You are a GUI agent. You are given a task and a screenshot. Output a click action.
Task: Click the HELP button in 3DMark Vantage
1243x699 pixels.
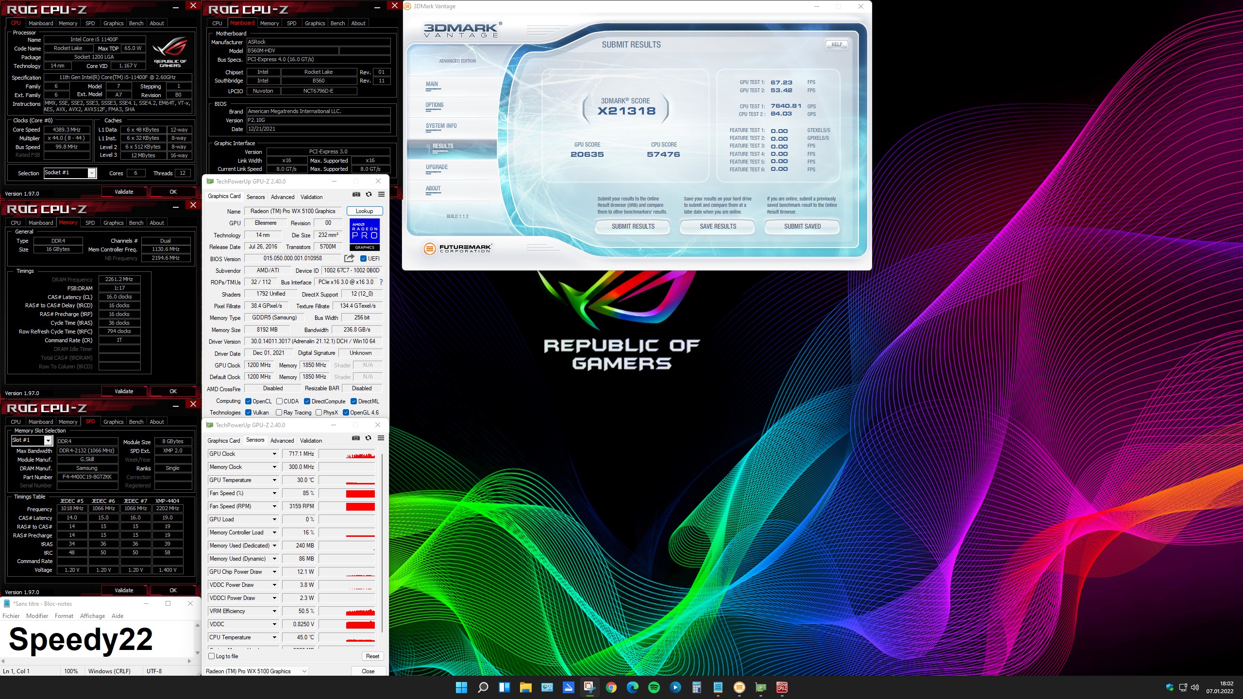pyautogui.click(x=837, y=44)
